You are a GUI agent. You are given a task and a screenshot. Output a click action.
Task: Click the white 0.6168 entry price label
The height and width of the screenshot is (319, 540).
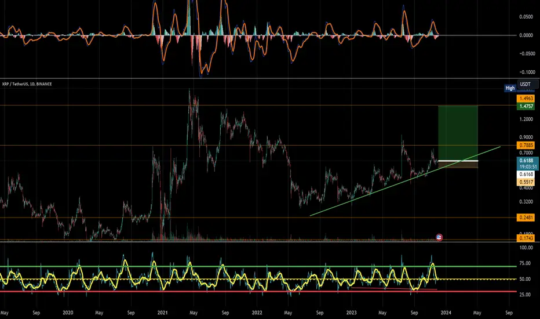pos(526,175)
